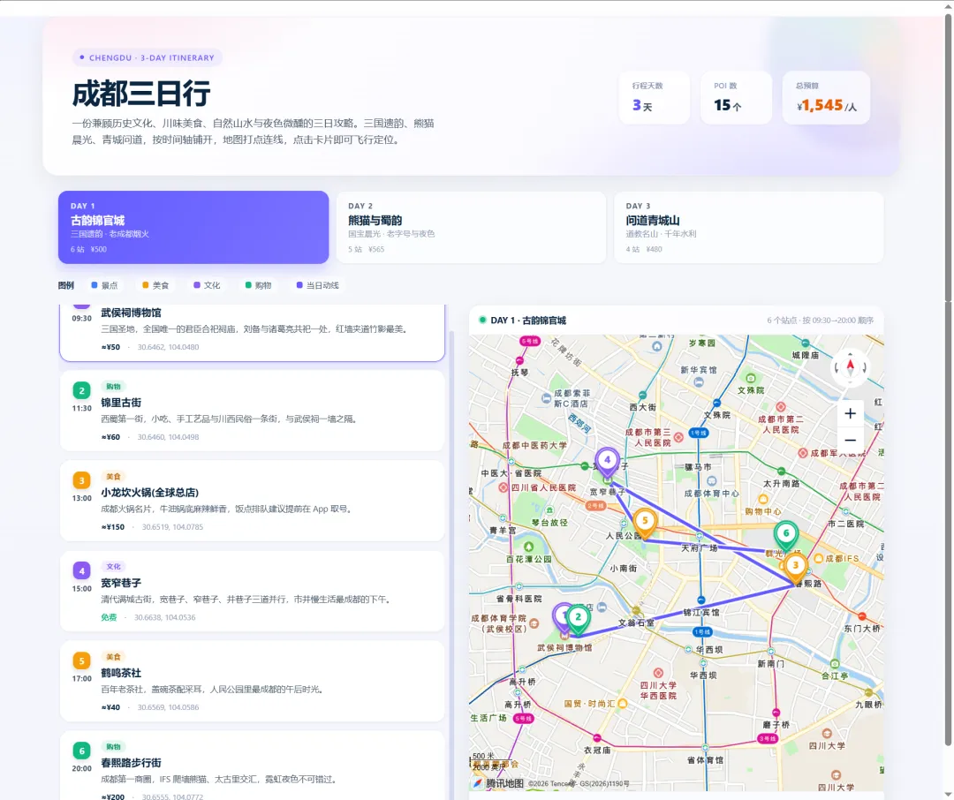Select the 宽窄巷子 itinerary card
The height and width of the screenshot is (800, 954).
coord(252,591)
